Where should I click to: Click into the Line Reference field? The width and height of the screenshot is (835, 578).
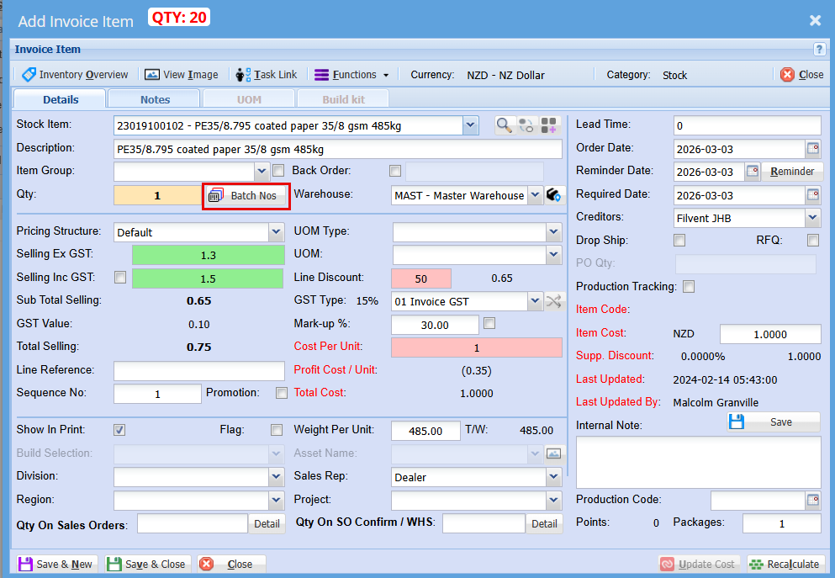(x=199, y=371)
